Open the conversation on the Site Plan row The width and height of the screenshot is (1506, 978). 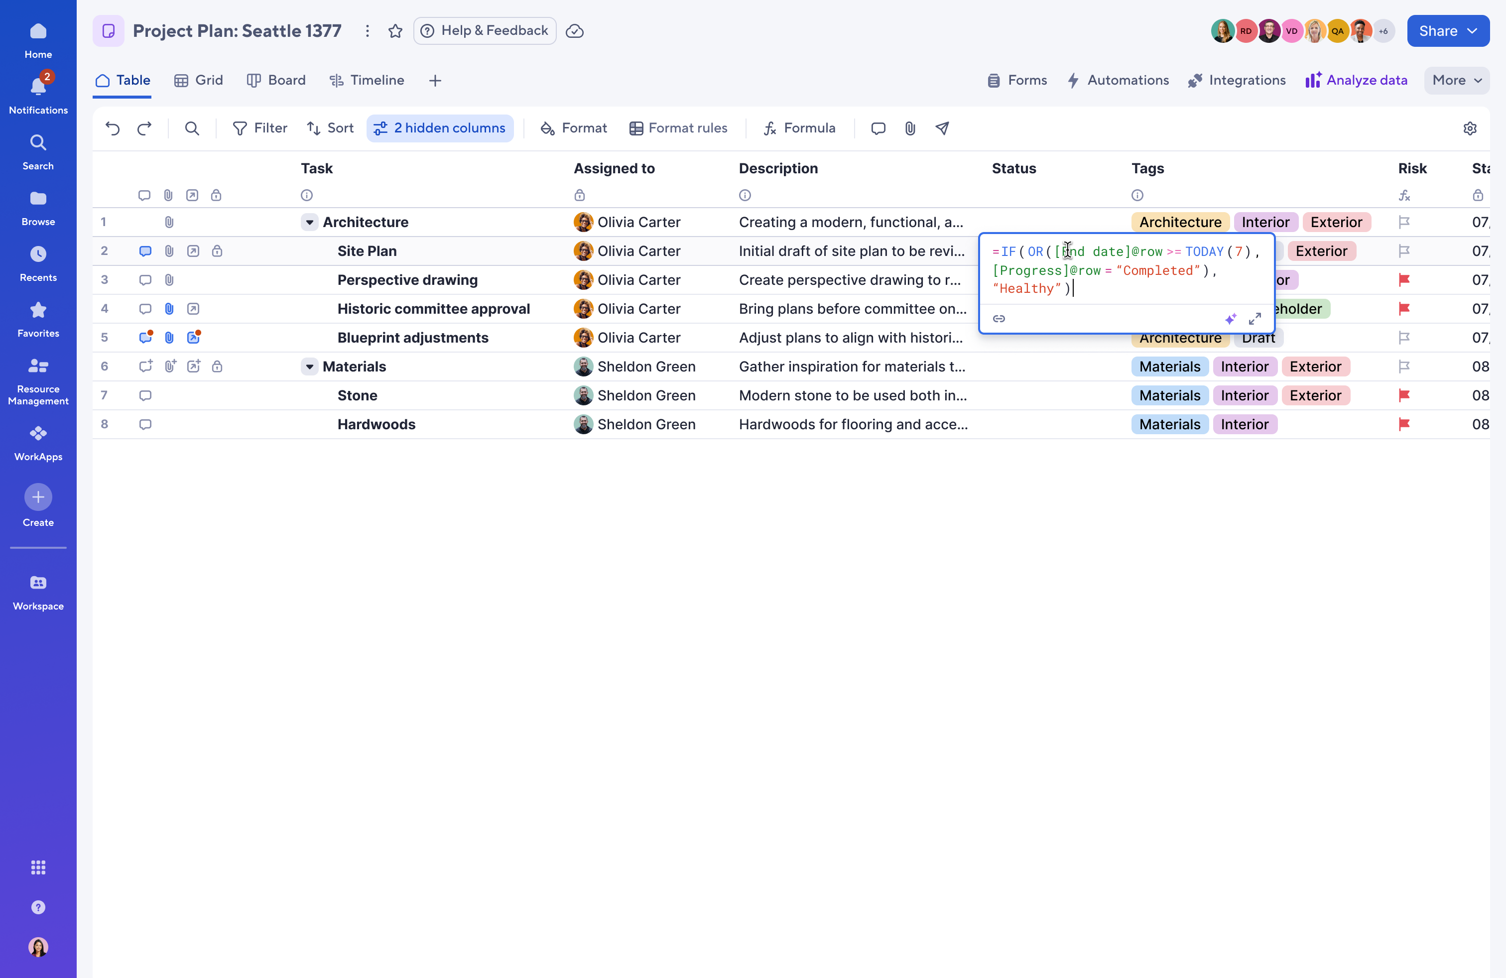pyautogui.click(x=145, y=251)
